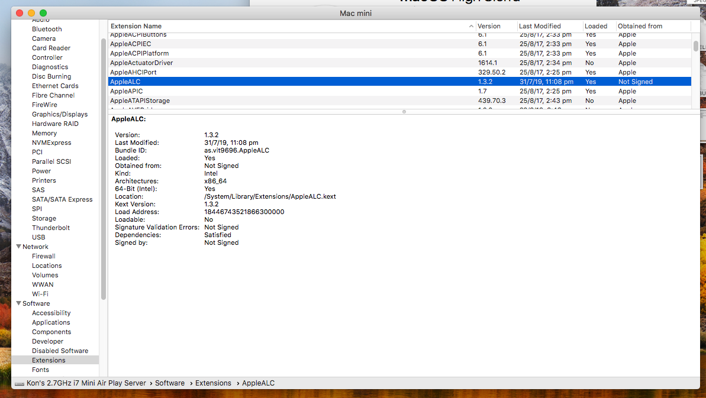The width and height of the screenshot is (706, 398).
Task: Open Storage in the sidebar
Action: 44,218
